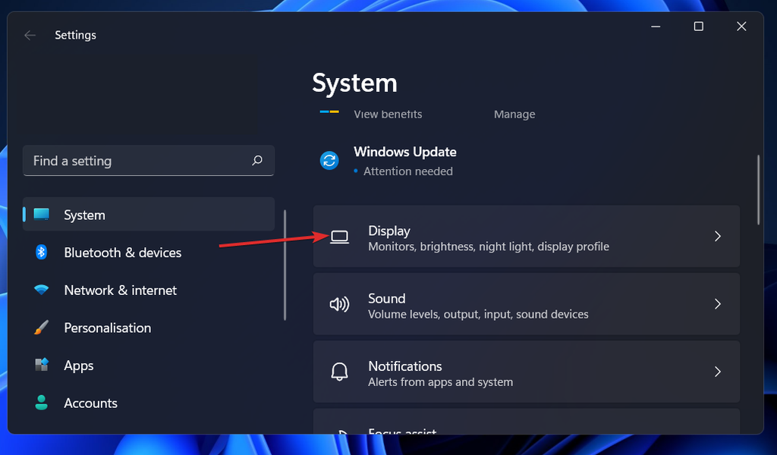Select the Bluetooth & devices icon

point(39,253)
